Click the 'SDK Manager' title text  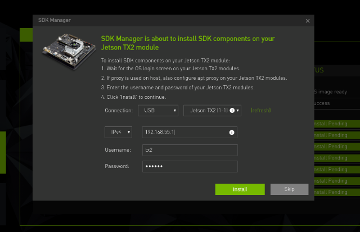tap(55, 20)
